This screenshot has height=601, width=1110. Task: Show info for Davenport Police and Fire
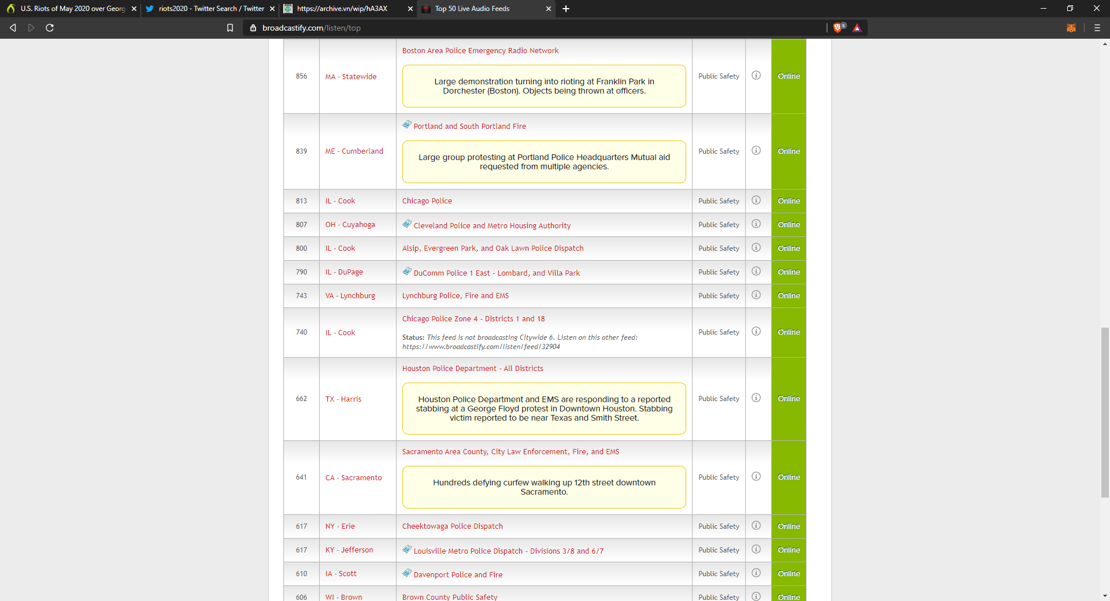pos(756,573)
